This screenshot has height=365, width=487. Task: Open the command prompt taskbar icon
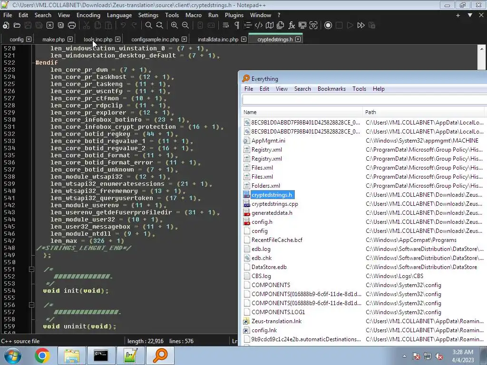tap(101, 355)
